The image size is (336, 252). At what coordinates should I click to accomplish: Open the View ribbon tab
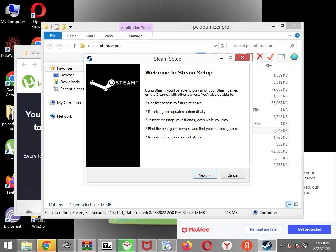point(109,36)
